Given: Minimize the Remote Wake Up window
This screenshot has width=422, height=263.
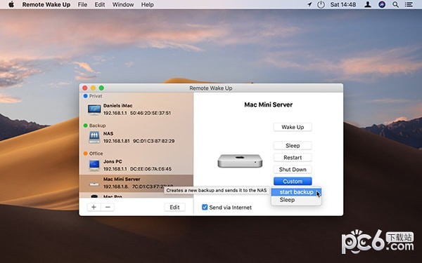Looking at the screenshot, I should point(93,88).
